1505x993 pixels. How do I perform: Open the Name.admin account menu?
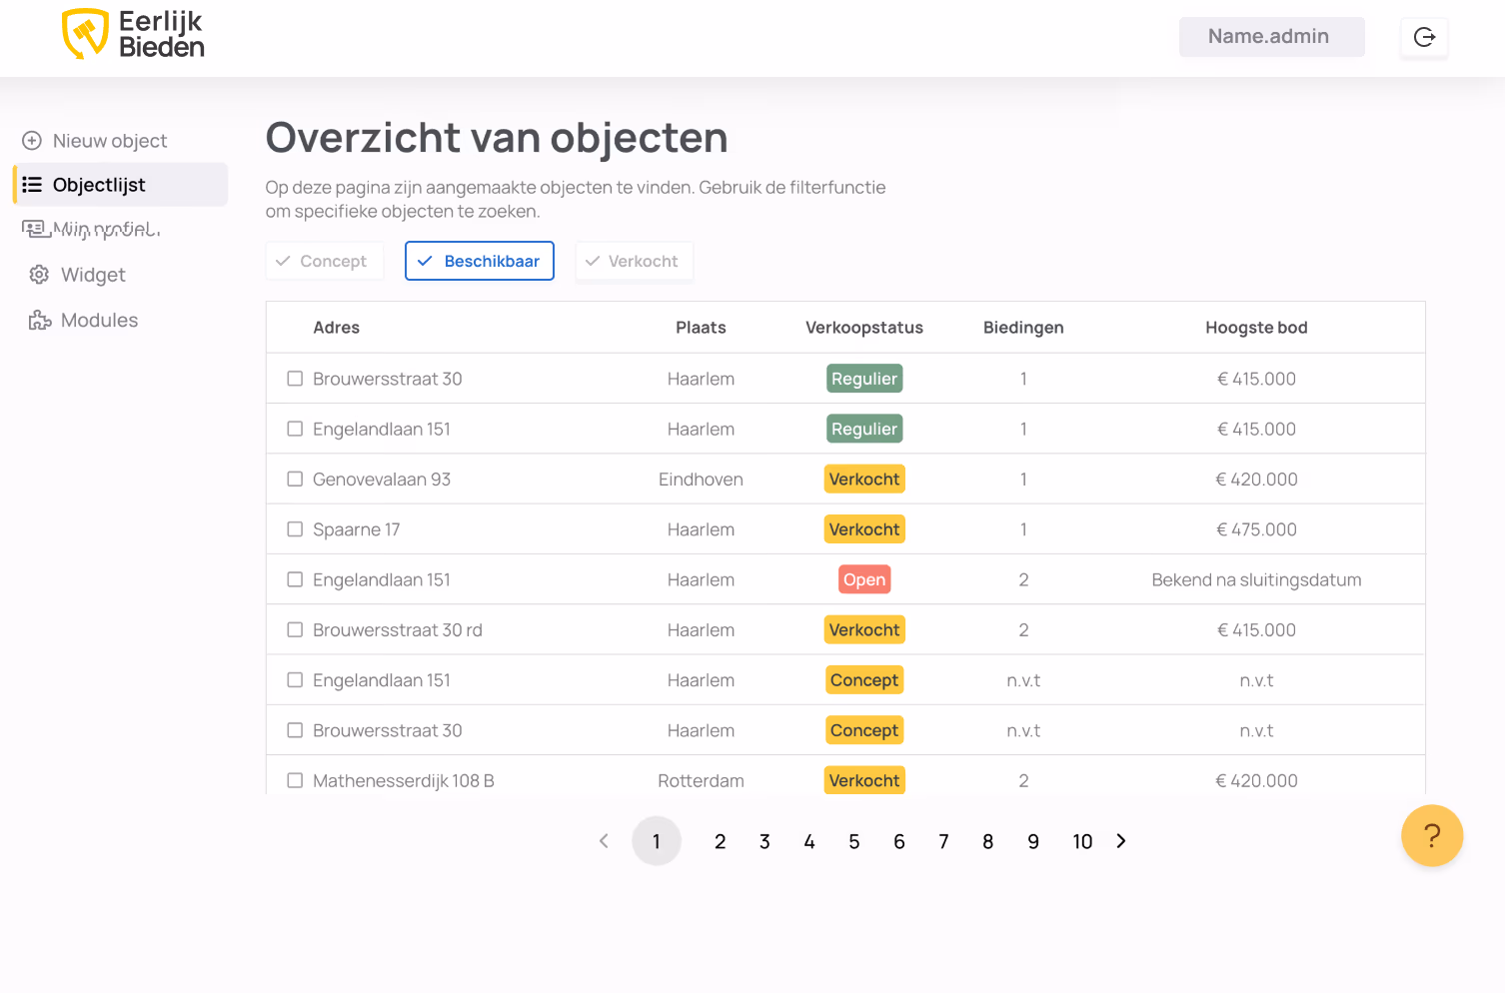click(1272, 37)
